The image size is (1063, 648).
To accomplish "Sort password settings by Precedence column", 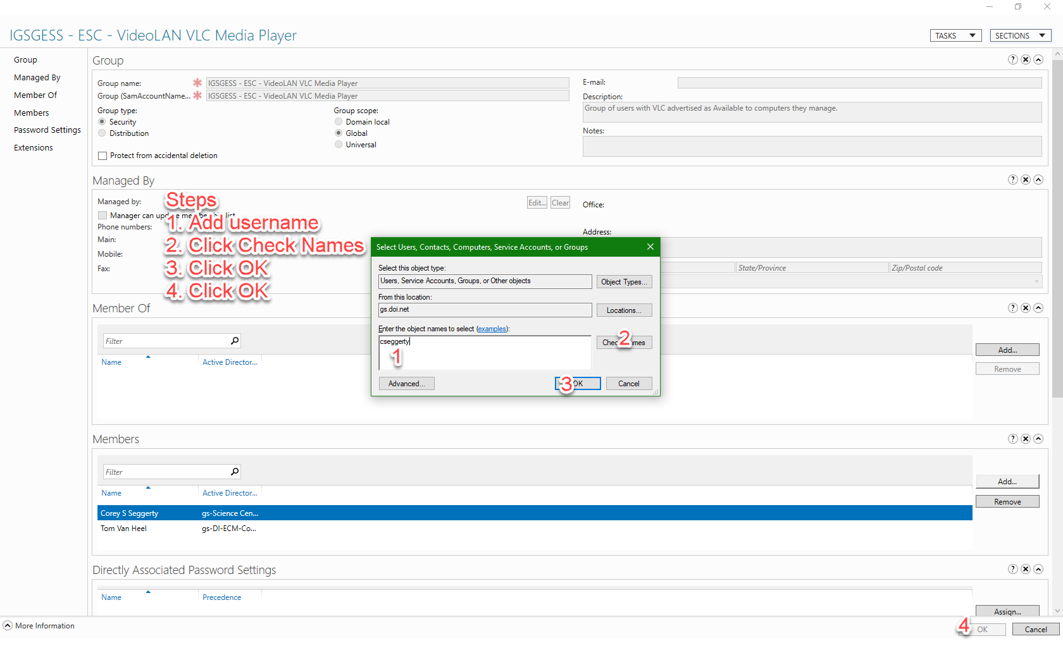I will coord(221,597).
